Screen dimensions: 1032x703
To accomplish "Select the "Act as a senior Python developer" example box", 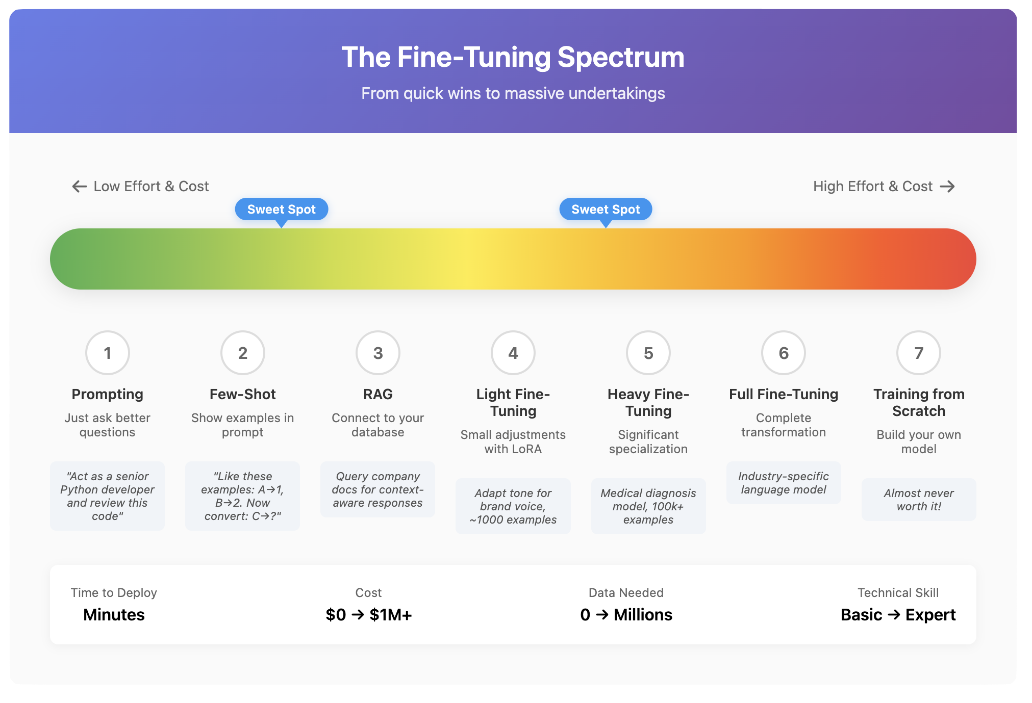I will 107,496.
